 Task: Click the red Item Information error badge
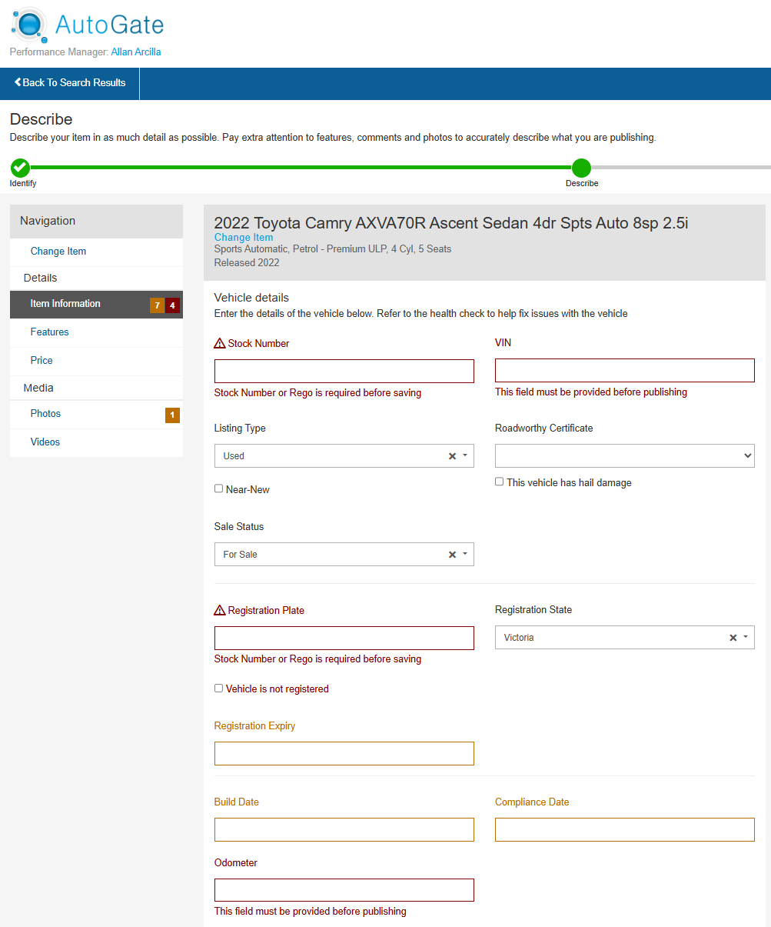coord(172,305)
